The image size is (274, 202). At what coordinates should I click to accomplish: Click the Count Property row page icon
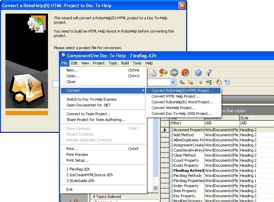coord(172,160)
